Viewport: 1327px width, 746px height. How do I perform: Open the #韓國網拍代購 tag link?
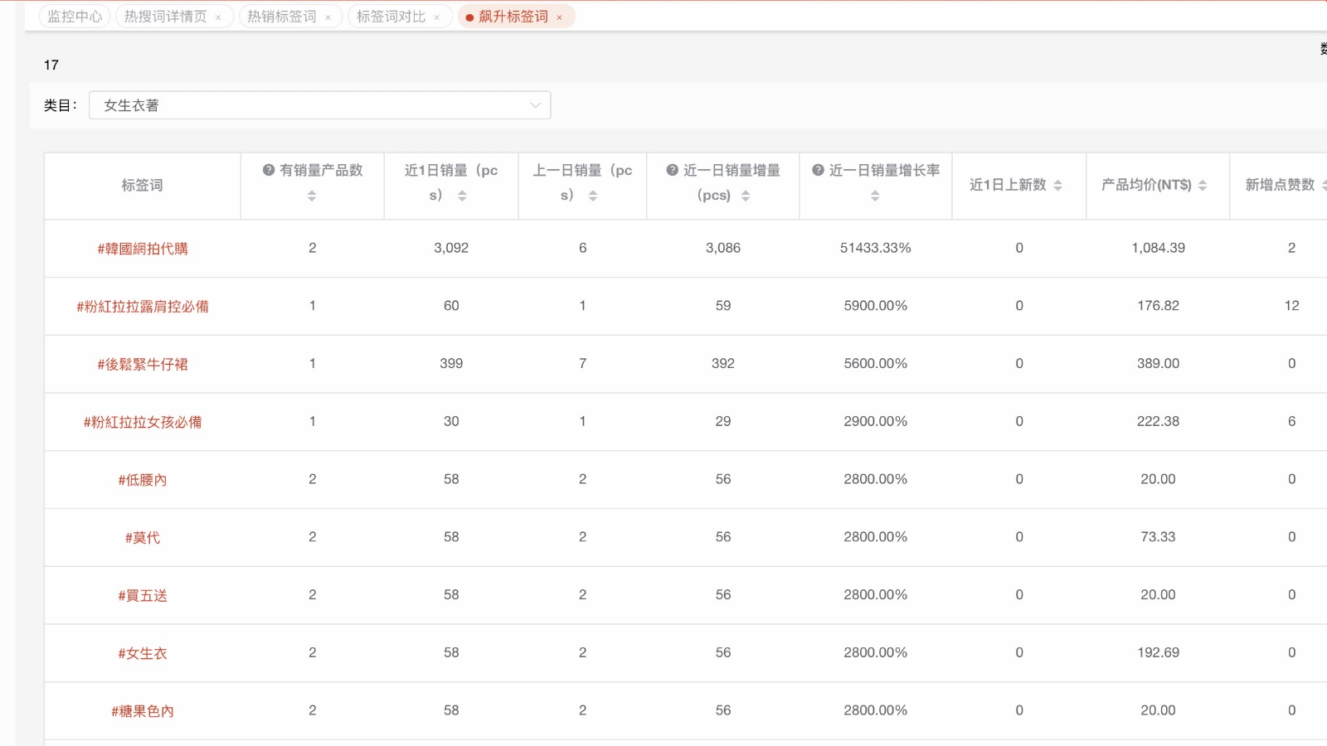click(x=143, y=249)
